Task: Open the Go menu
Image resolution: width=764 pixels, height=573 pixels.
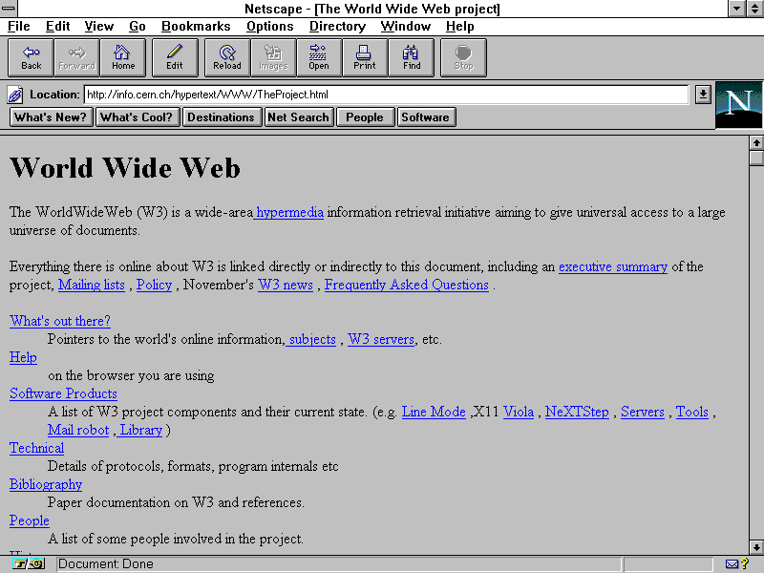Action: pyautogui.click(x=137, y=27)
